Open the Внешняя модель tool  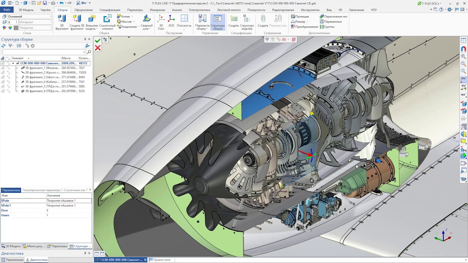tap(92, 22)
